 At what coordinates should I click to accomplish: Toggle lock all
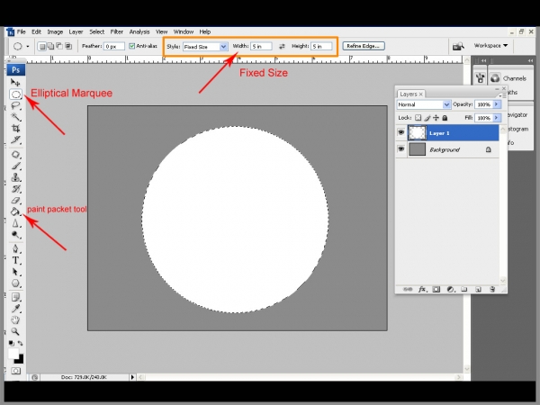click(445, 118)
